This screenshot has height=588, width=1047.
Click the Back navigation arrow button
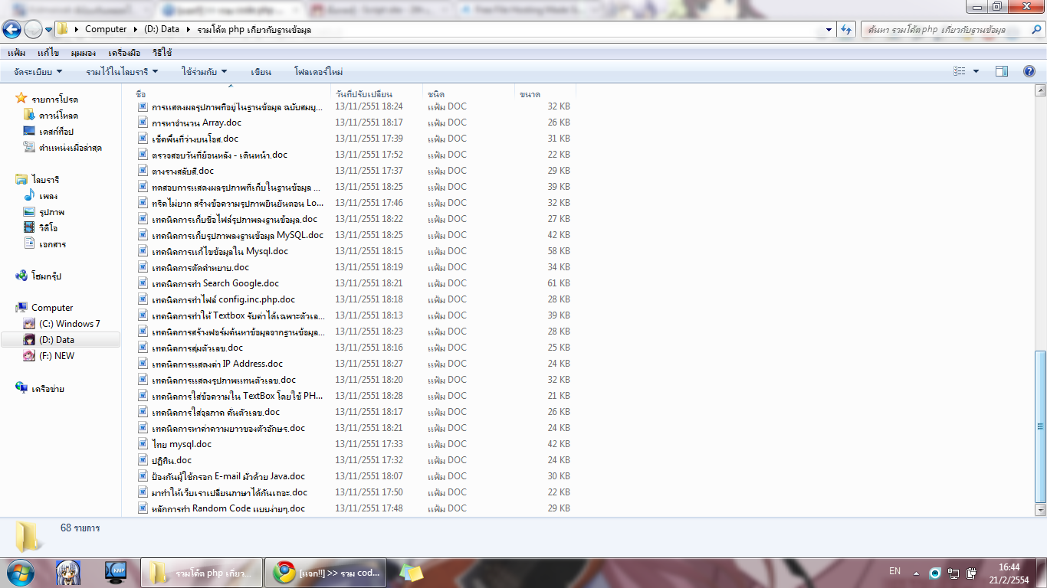point(11,29)
